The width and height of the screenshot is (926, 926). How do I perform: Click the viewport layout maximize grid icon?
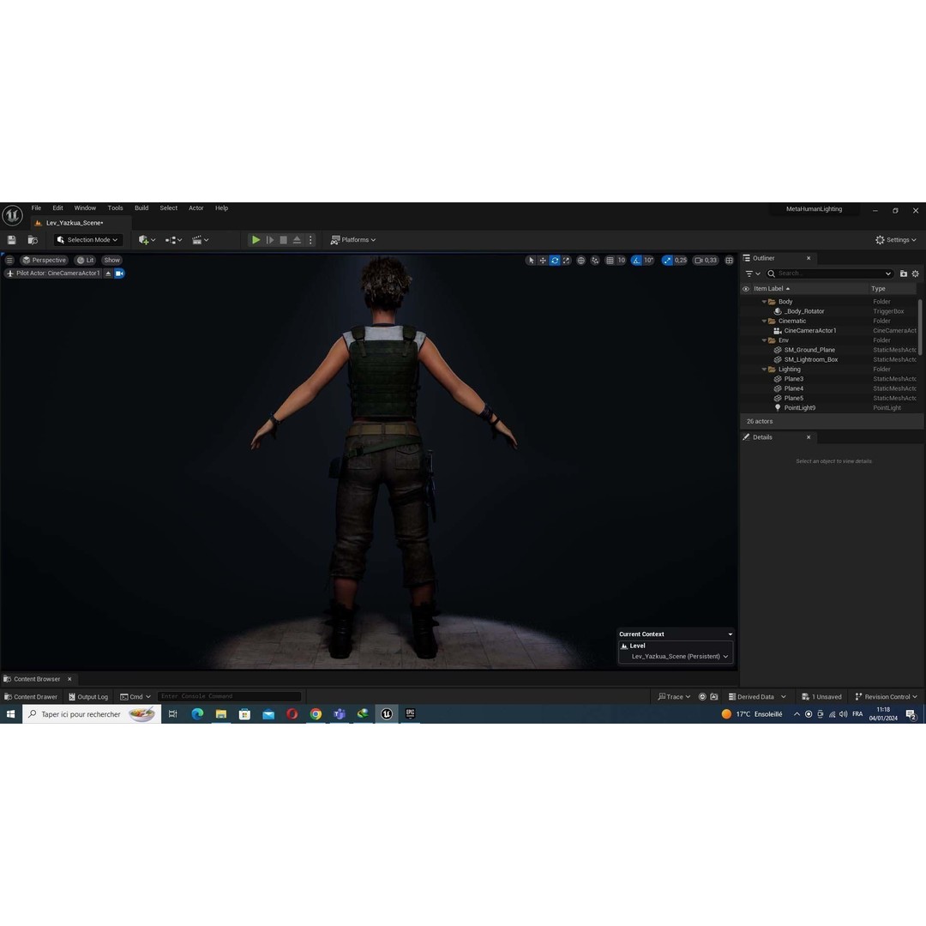point(730,260)
